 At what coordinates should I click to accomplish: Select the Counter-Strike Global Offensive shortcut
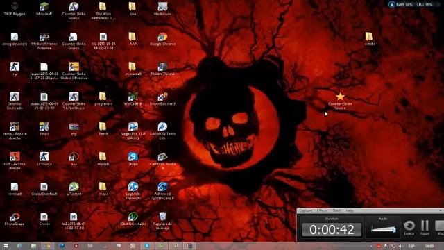pos(74,71)
